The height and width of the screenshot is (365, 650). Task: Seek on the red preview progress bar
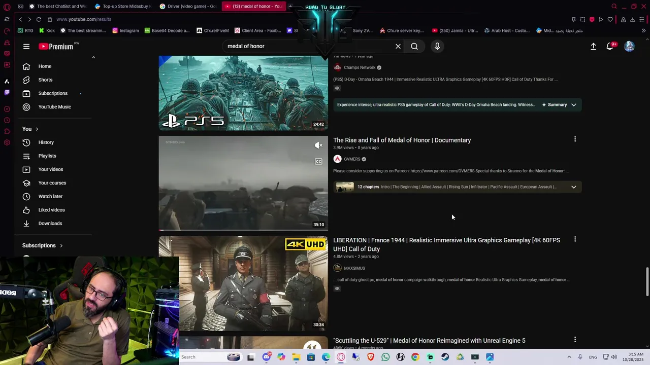(x=243, y=230)
